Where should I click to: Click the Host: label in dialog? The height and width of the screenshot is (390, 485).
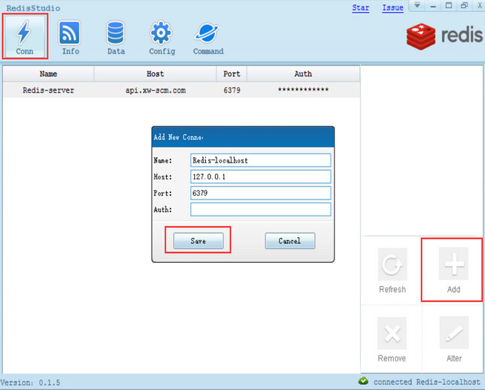pyautogui.click(x=162, y=177)
